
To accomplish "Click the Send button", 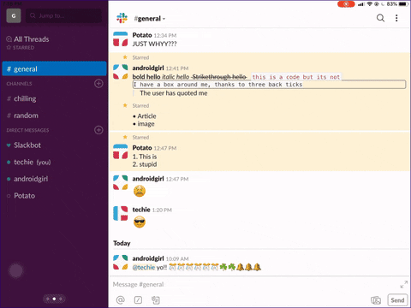I will pyautogui.click(x=397, y=300).
